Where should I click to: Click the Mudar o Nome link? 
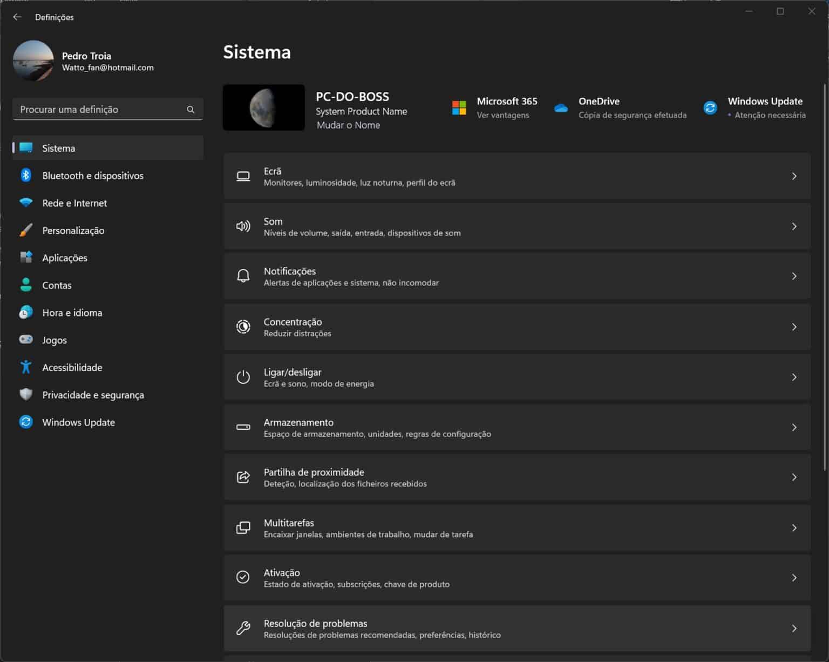coord(348,125)
